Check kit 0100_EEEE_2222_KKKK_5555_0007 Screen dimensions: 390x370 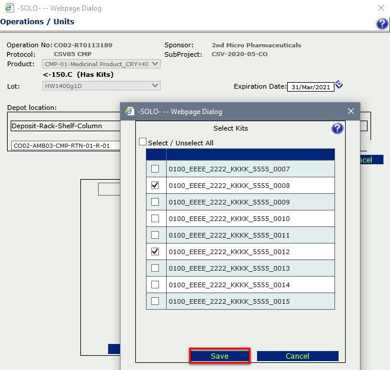tap(155, 168)
